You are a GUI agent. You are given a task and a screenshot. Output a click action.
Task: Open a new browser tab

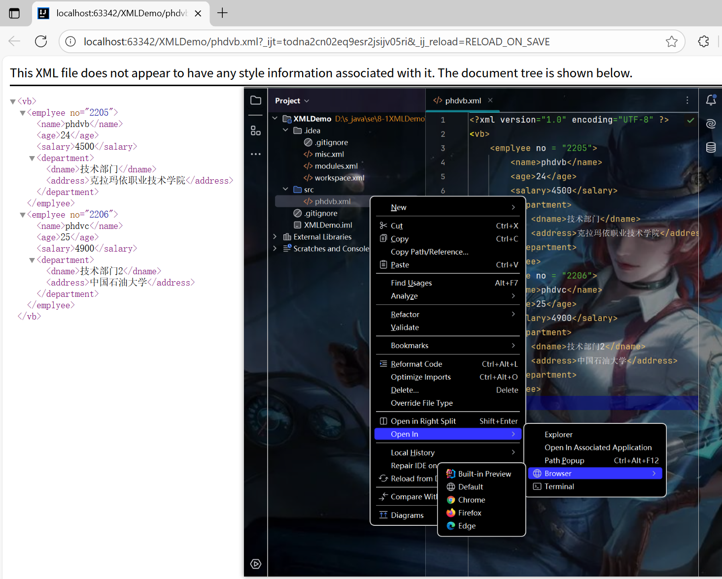point(222,13)
